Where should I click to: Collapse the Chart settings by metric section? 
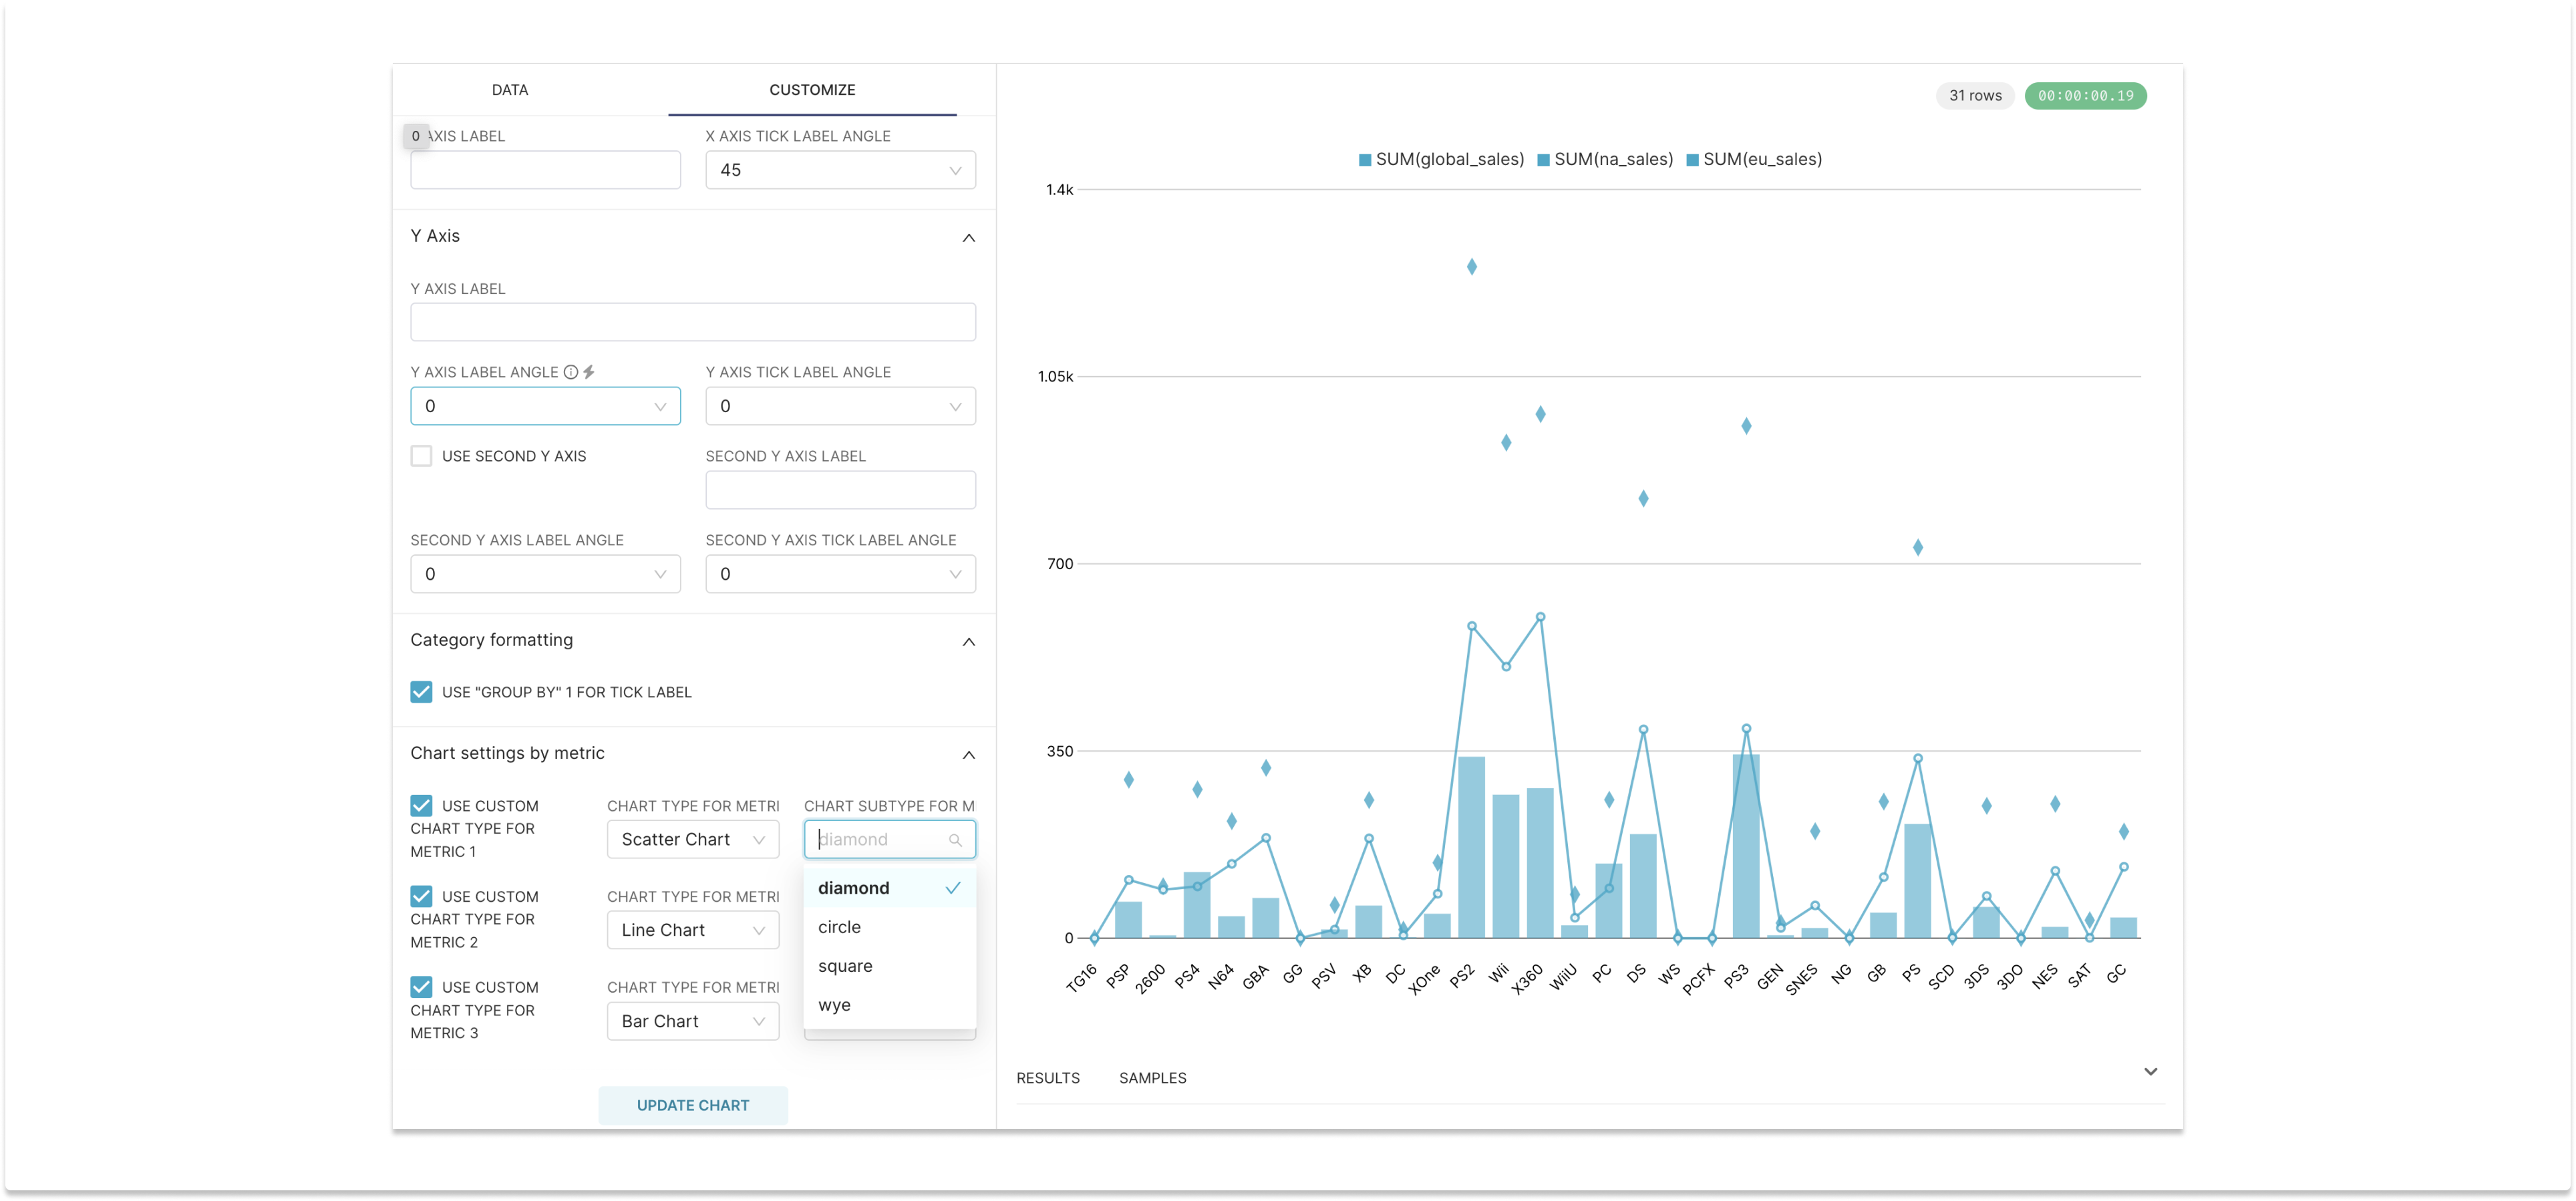pyautogui.click(x=968, y=755)
